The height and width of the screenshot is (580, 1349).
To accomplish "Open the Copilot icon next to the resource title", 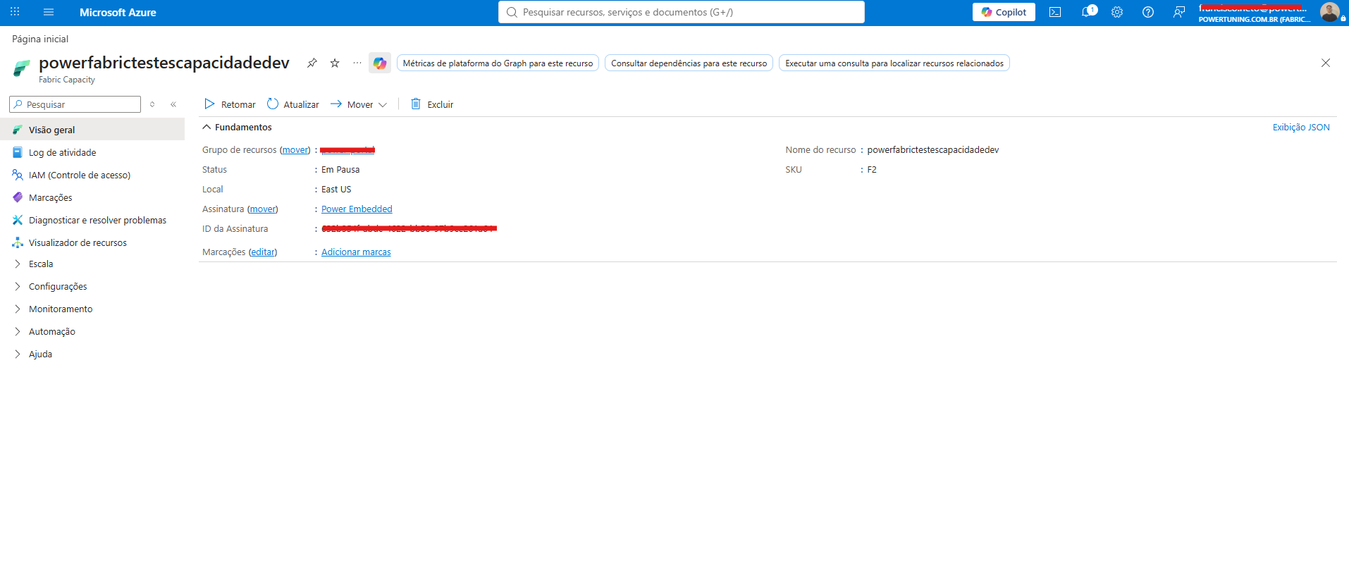I will (380, 63).
